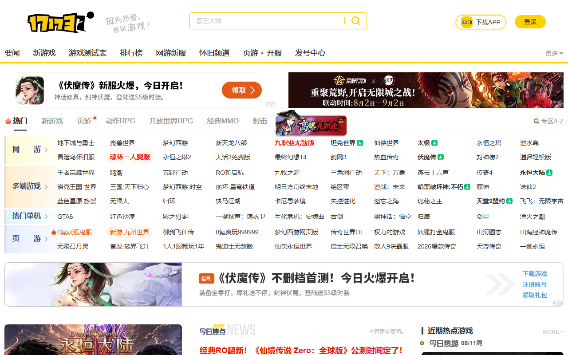
Task: Click the 永恒大陆 news thumbnail image
Action: coord(93,339)
